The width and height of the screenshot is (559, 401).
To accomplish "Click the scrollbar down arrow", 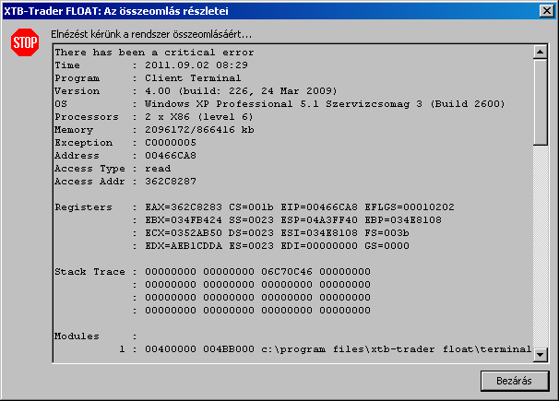I will tap(541, 354).
